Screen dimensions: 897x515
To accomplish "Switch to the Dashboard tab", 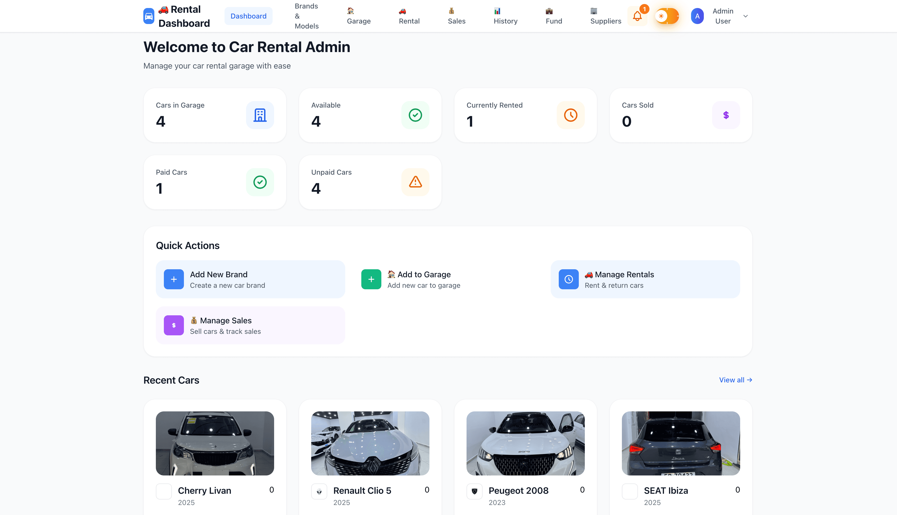I will 248,16.
